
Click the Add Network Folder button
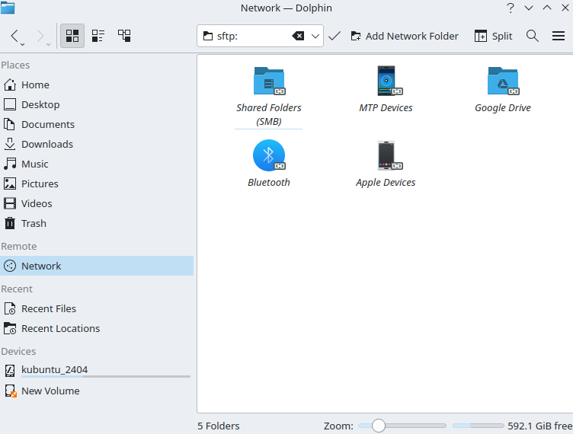[404, 36]
